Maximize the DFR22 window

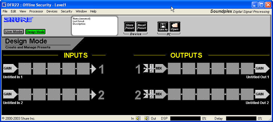[261, 5]
